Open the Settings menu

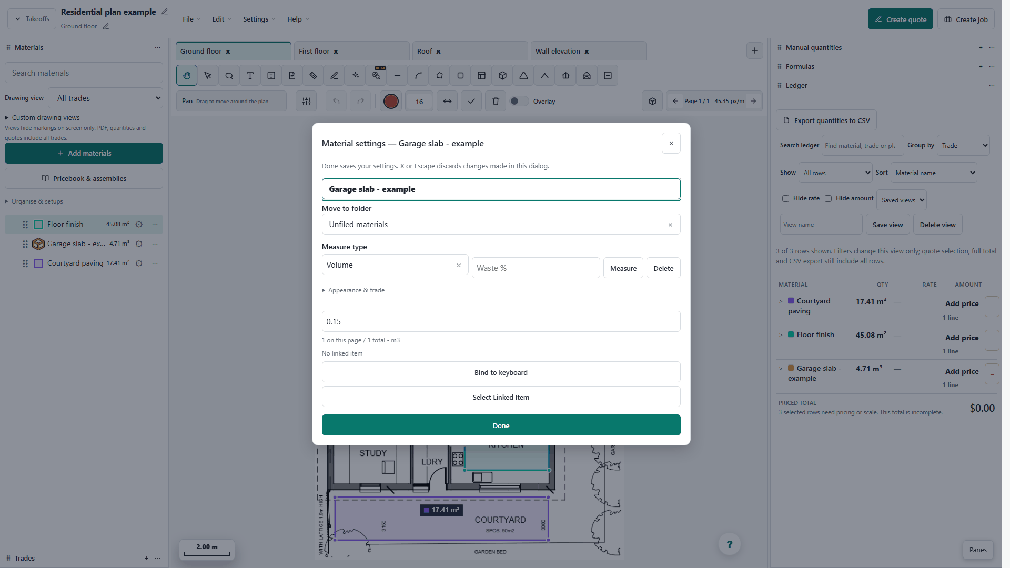point(259,19)
